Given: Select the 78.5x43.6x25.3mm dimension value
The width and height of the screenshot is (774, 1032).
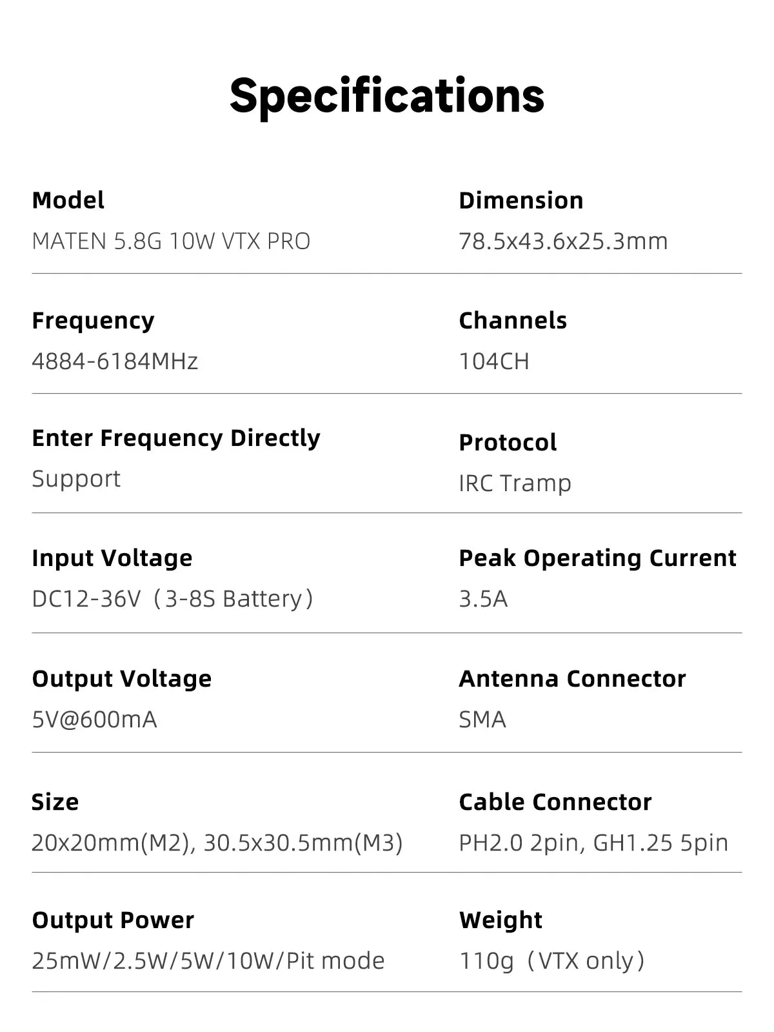Looking at the screenshot, I should [563, 241].
